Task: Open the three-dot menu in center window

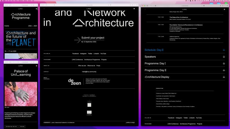Action: [44, 9]
